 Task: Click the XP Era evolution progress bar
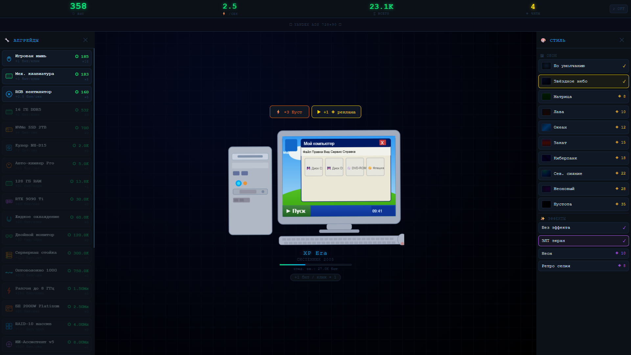[x=315, y=265]
